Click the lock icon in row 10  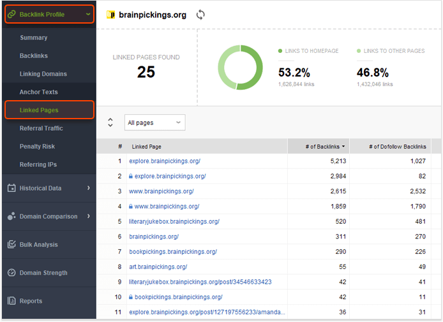131,297
